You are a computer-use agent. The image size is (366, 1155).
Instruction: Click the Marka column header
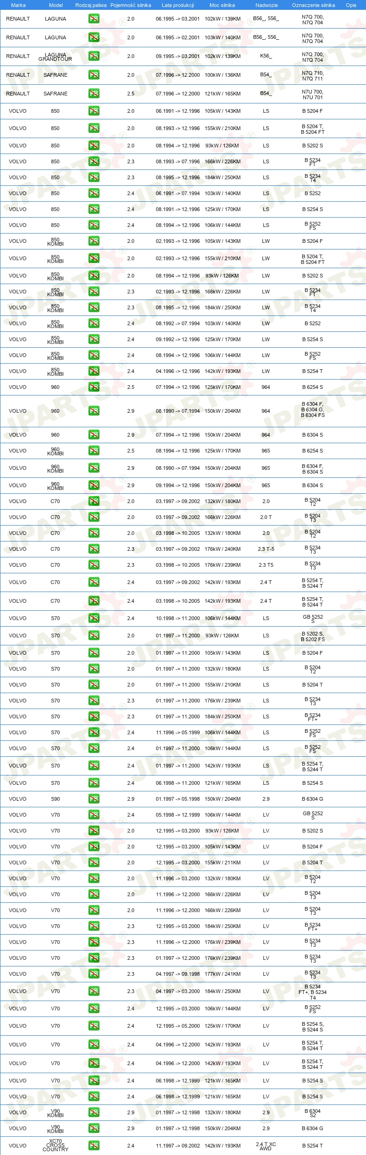coord(18,5)
